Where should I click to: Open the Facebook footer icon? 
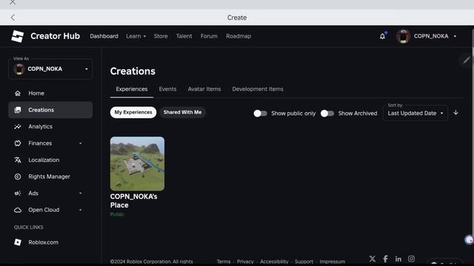tap(385, 259)
